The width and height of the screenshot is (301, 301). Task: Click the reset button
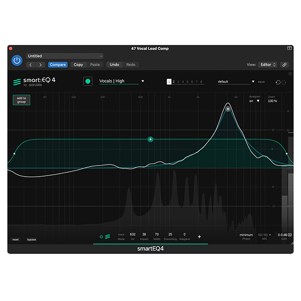point(16,240)
